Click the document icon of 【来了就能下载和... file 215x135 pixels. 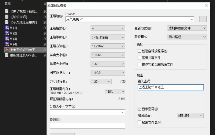pos(7,11)
